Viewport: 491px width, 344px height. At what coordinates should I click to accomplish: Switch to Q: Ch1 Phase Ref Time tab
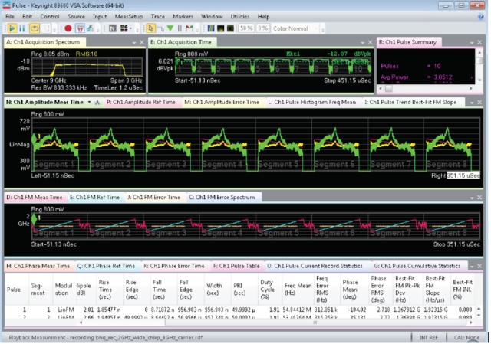pyautogui.click(x=106, y=266)
